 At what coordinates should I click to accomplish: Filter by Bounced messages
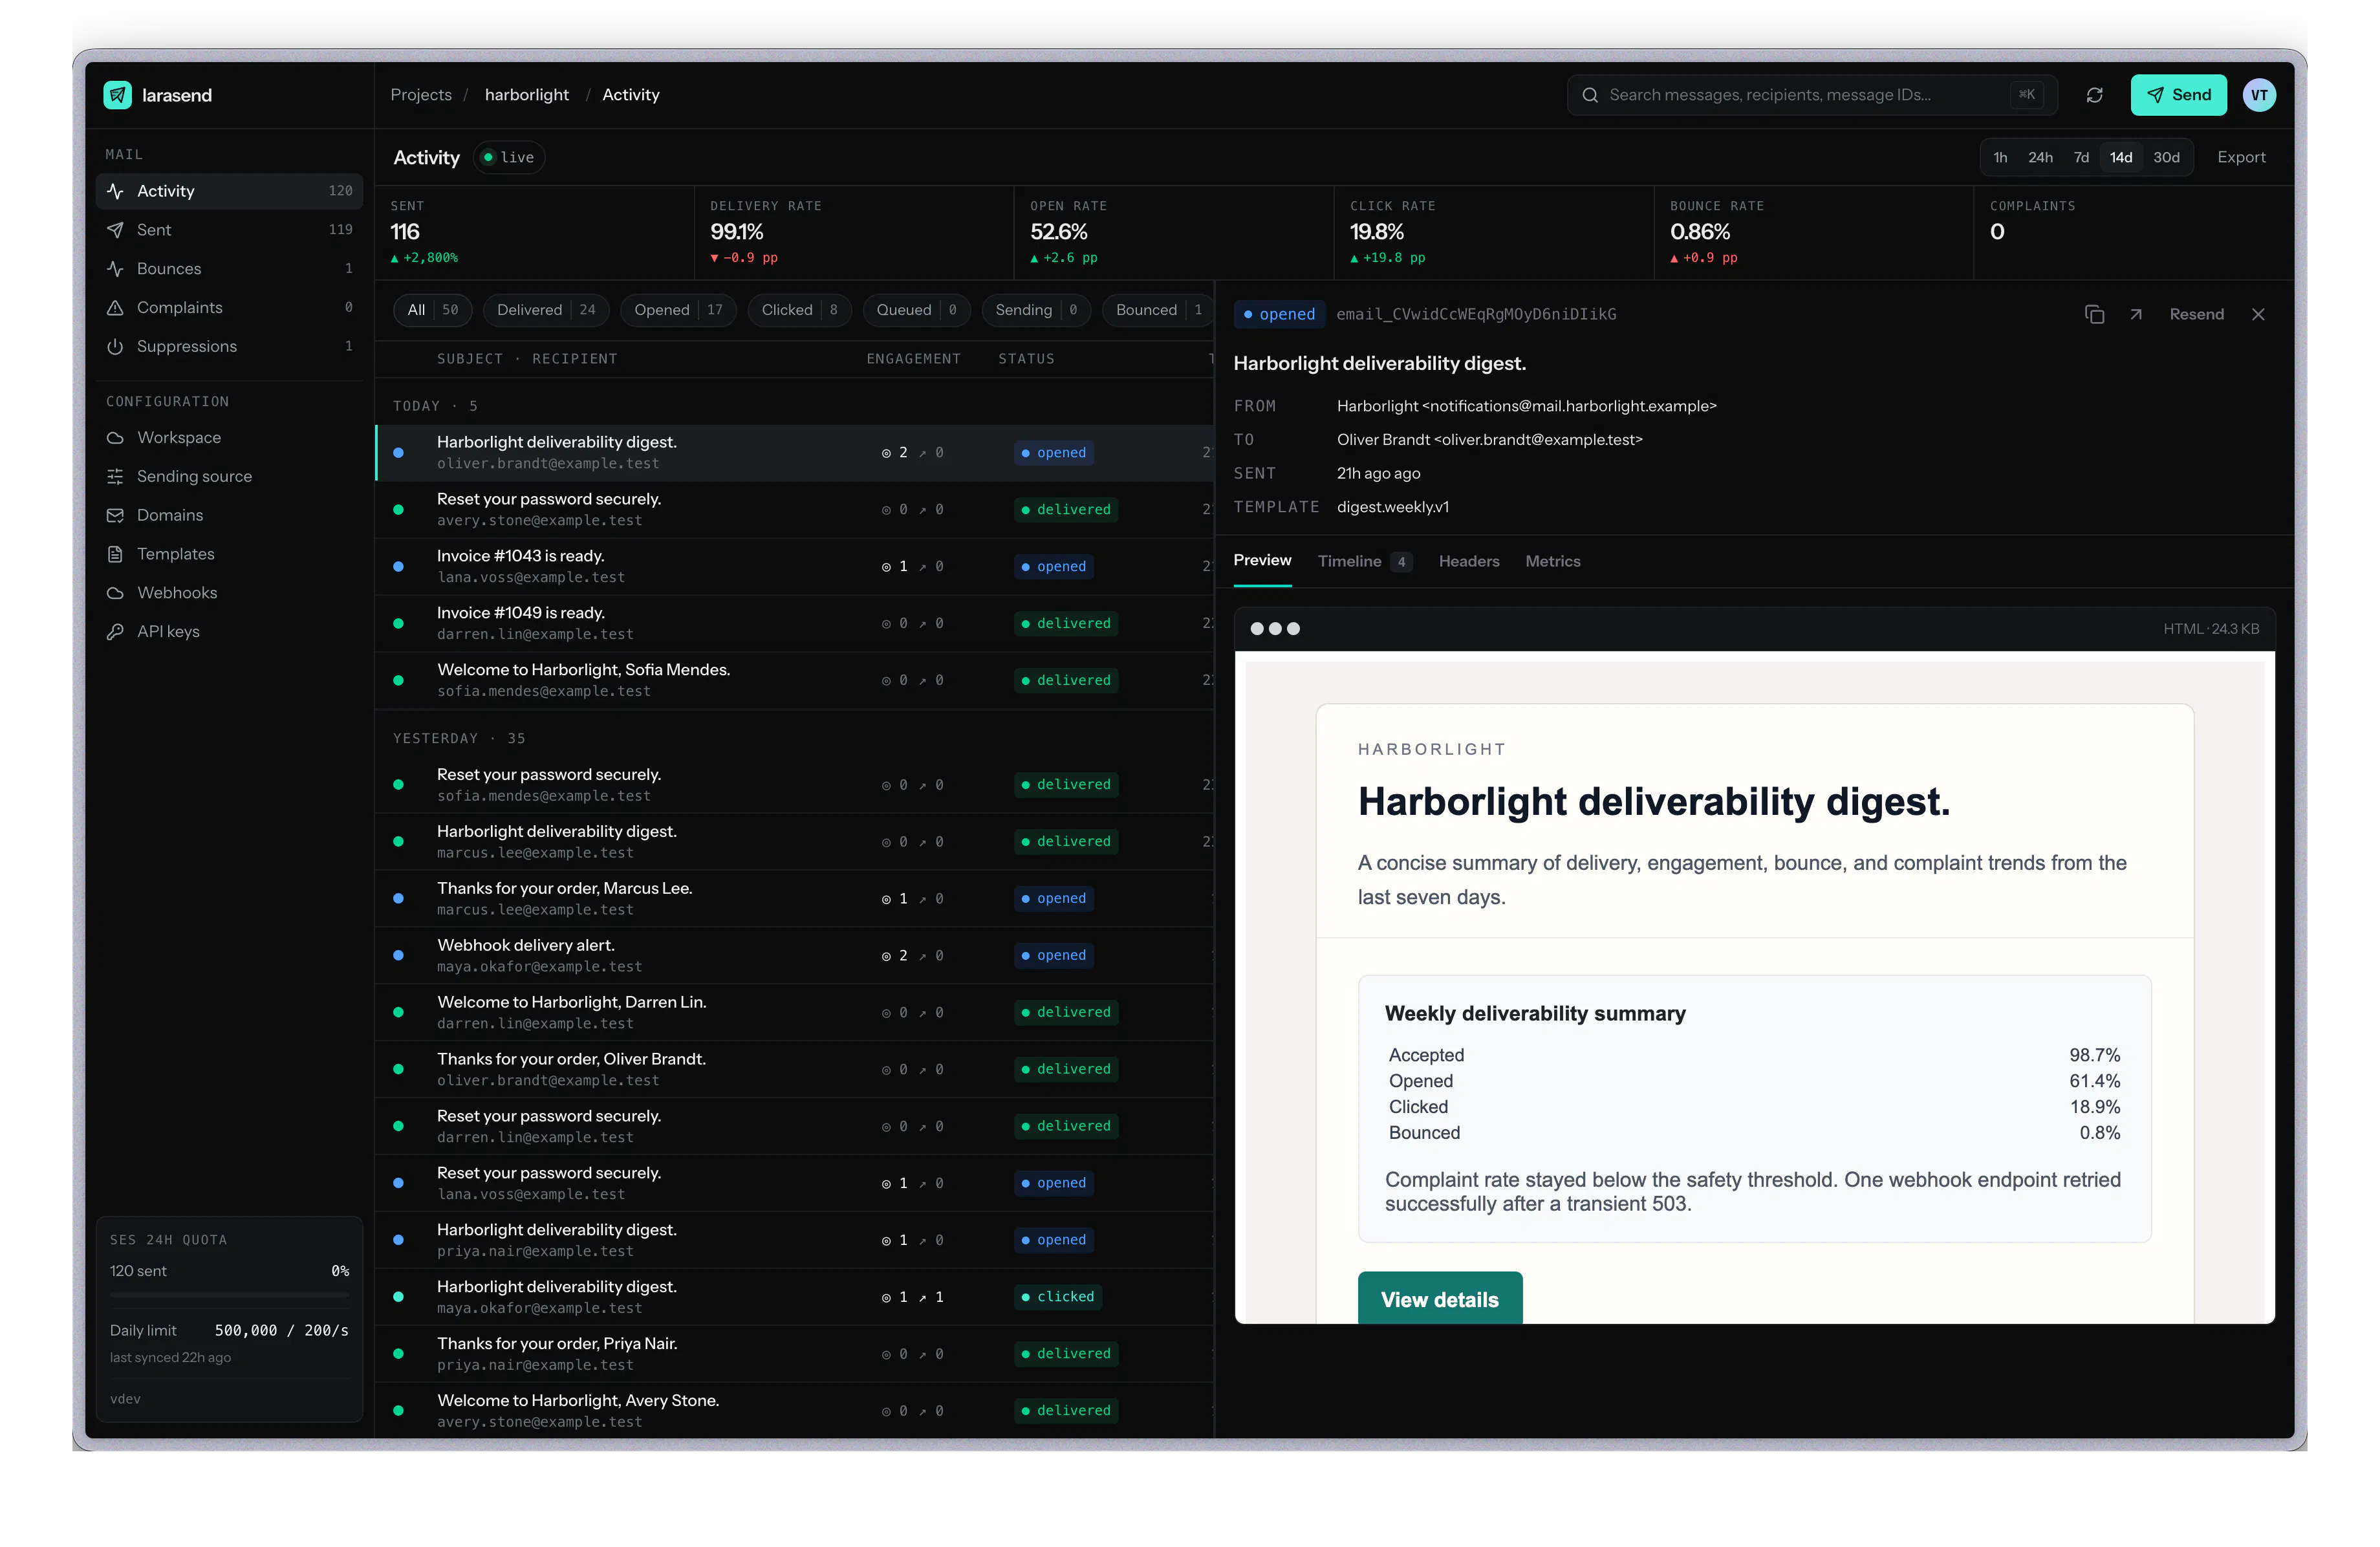[x=1158, y=310]
